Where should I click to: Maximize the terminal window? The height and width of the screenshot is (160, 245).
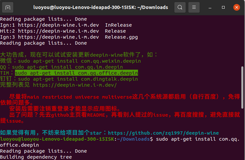(223, 7)
